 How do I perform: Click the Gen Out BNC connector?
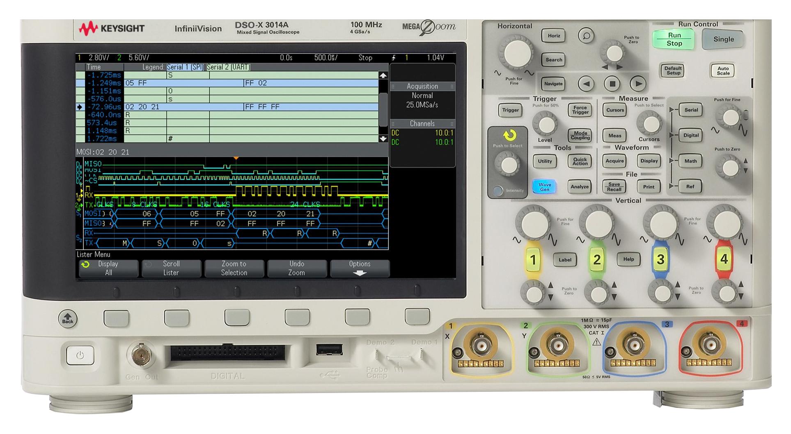pos(141,355)
